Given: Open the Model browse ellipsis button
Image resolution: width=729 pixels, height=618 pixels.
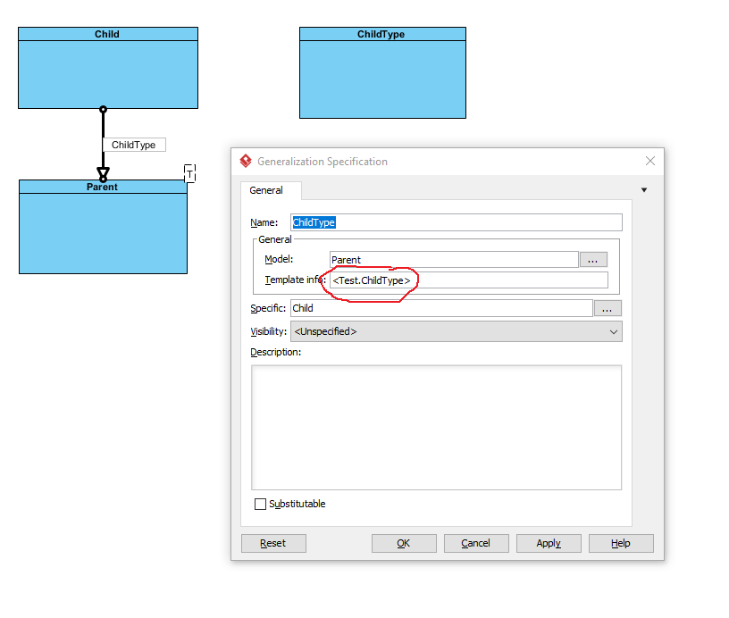Looking at the screenshot, I should [x=593, y=260].
